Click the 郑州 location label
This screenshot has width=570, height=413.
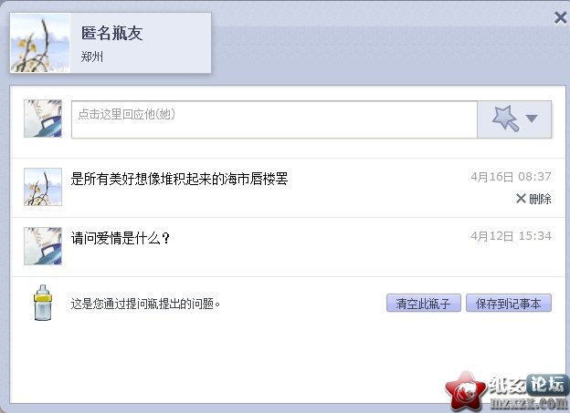coord(92,57)
